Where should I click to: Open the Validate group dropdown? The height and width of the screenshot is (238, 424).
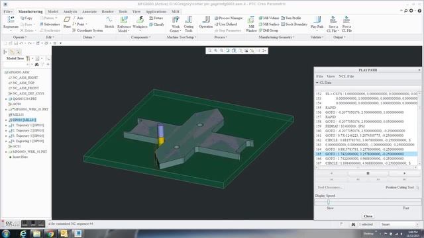click(x=317, y=37)
